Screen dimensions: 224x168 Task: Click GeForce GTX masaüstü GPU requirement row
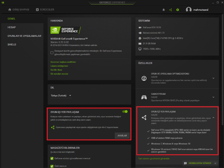[x=179, y=131]
